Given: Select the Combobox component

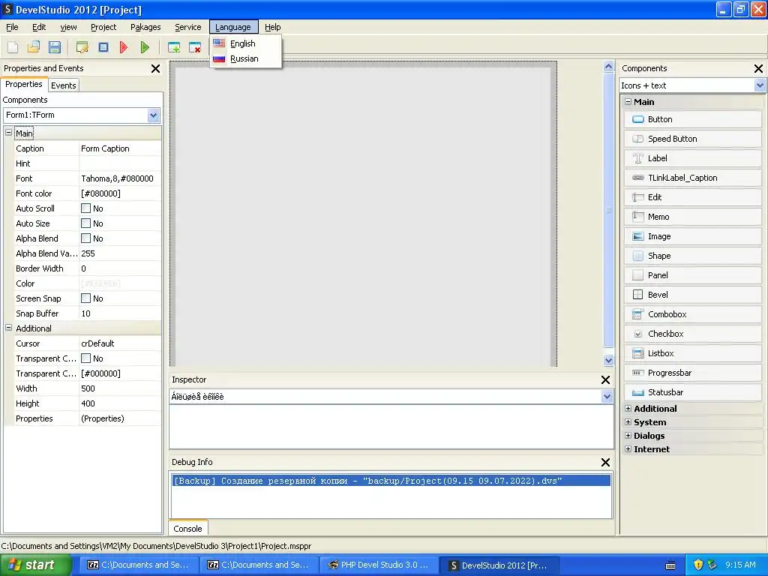Looking at the screenshot, I should pos(692,314).
